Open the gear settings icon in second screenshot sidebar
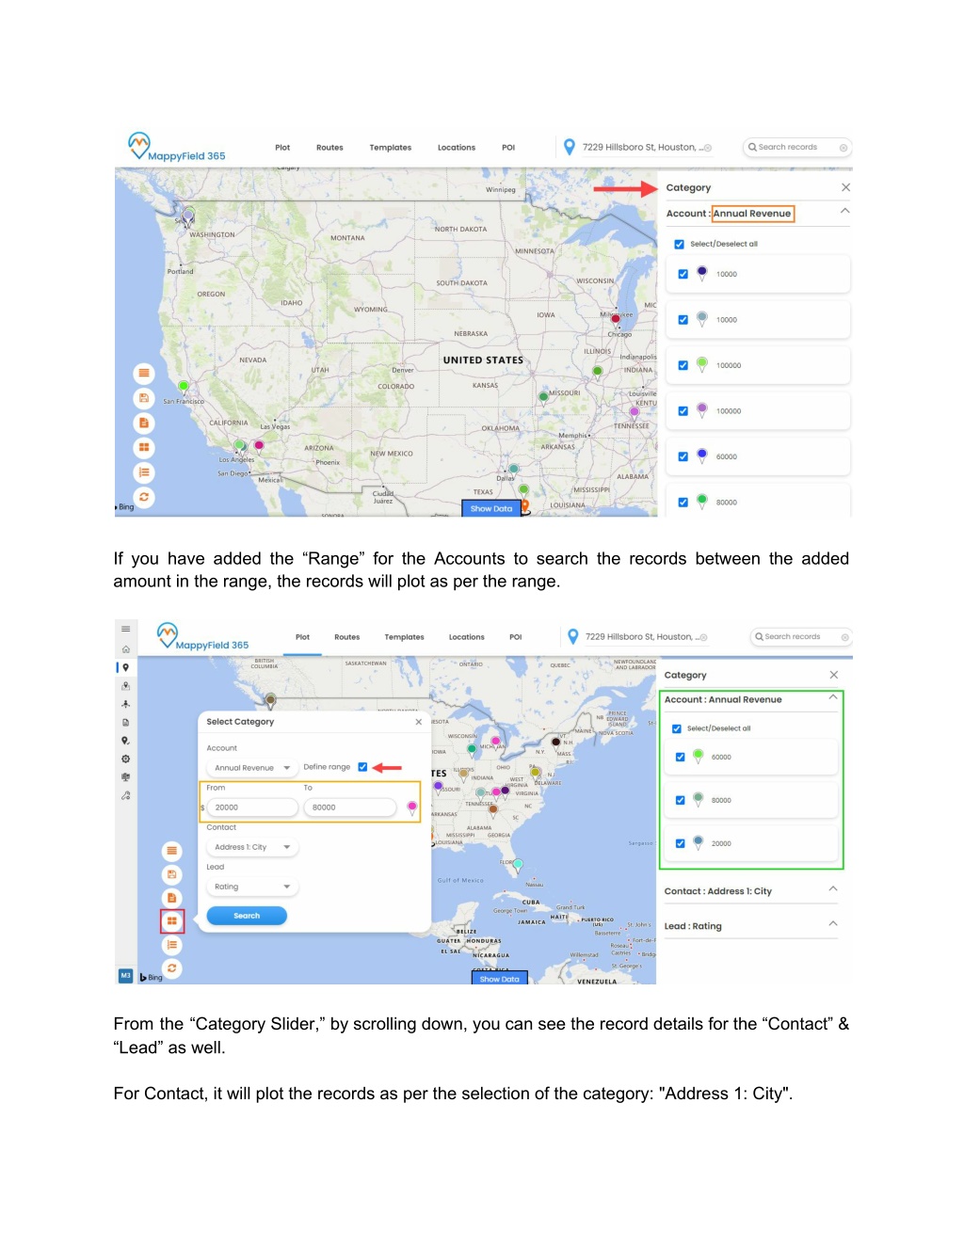This screenshot has width=964, height=1247. pos(125,759)
